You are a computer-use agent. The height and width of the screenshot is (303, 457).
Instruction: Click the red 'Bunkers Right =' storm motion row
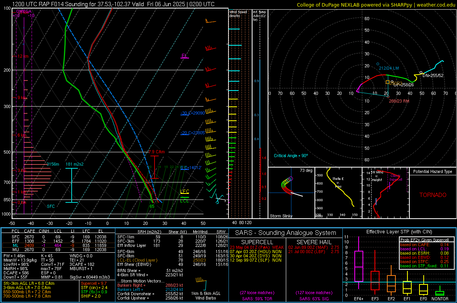(150, 285)
